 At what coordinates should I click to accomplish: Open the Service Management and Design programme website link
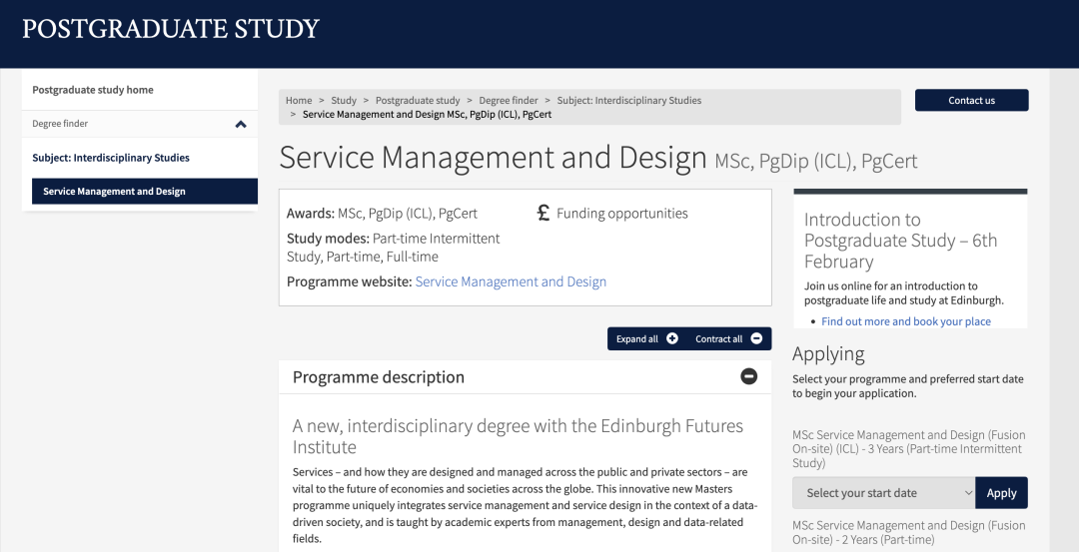511,281
